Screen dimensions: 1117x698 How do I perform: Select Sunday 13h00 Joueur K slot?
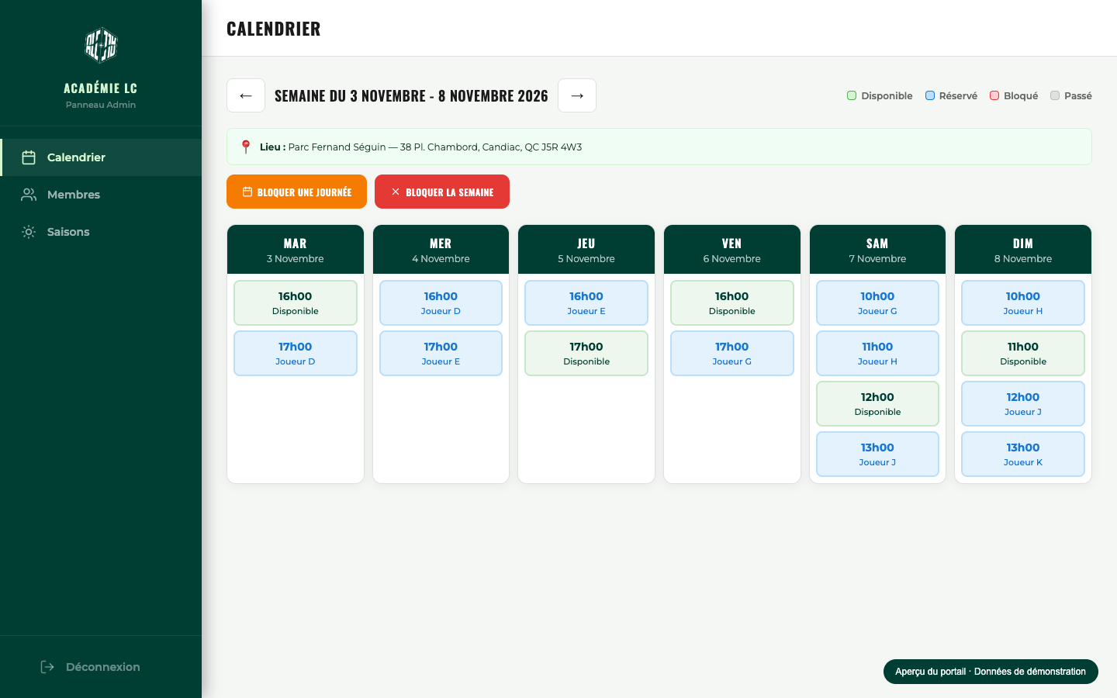tap(1023, 454)
